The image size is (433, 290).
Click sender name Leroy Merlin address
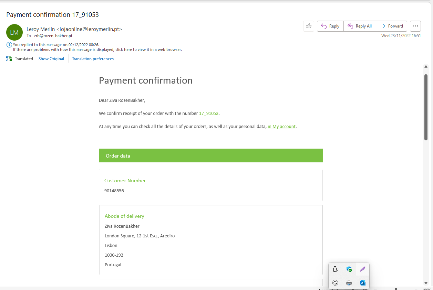click(74, 29)
